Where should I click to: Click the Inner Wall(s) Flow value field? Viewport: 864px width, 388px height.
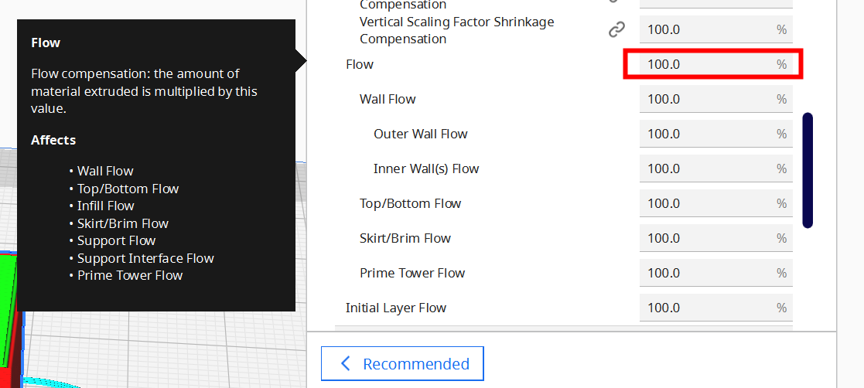[715, 168]
